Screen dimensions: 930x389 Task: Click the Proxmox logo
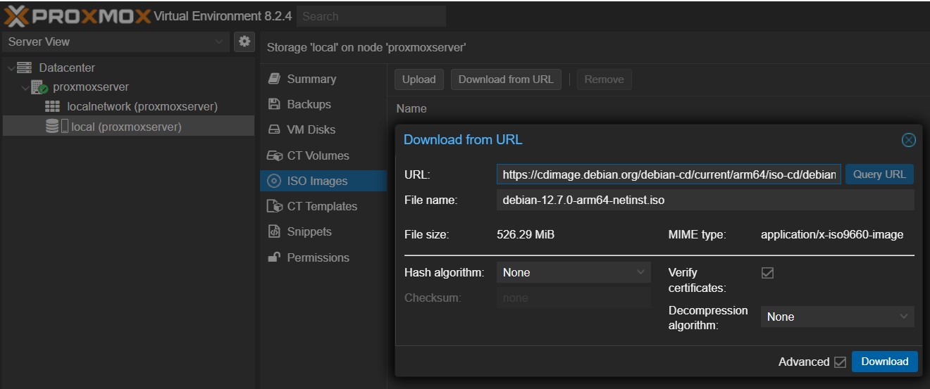tap(77, 16)
